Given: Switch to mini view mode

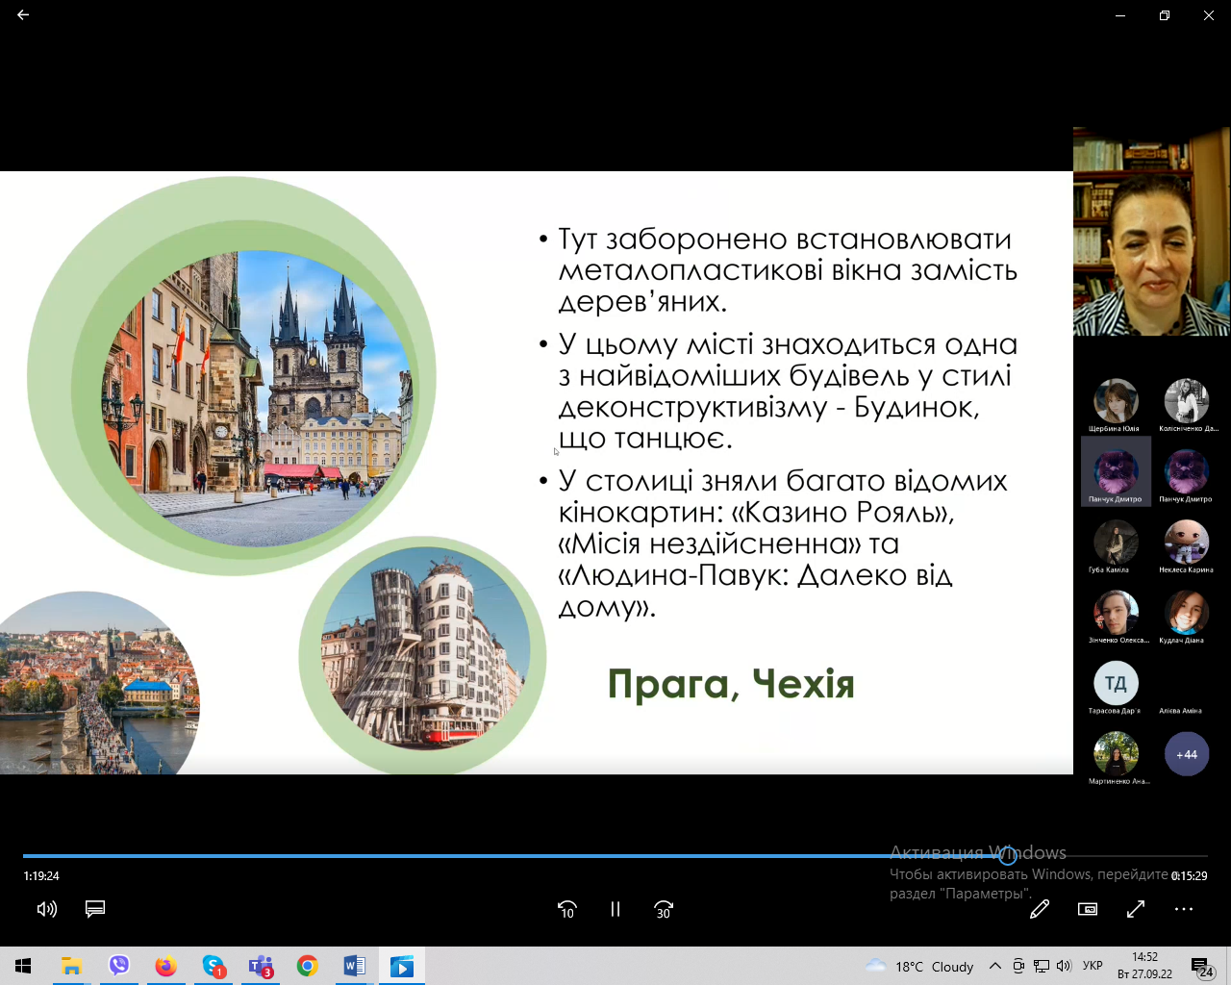Looking at the screenshot, I should coord(1088,909).
